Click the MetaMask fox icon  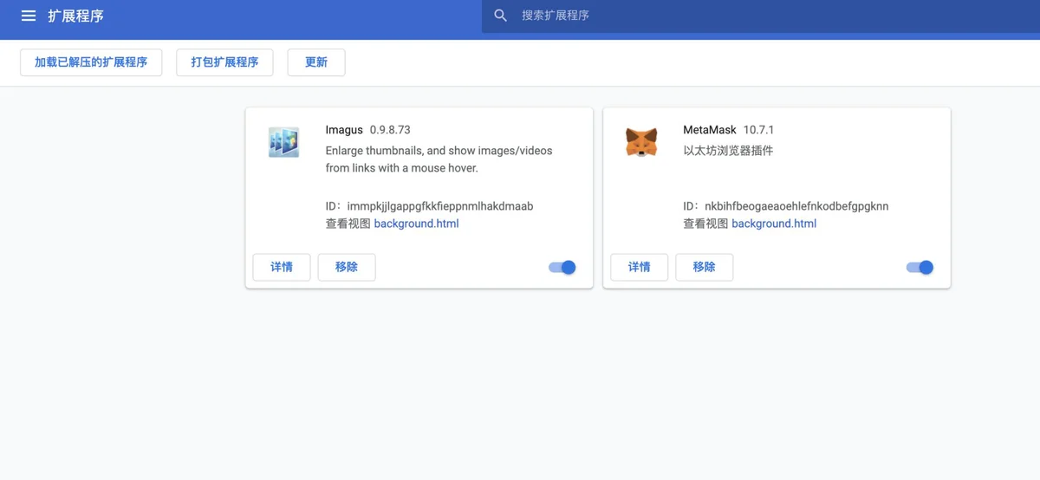tap(641, 142)
